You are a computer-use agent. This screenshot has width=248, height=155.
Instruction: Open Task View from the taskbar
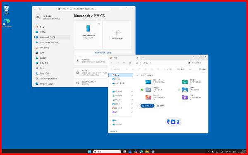[124, 152]
